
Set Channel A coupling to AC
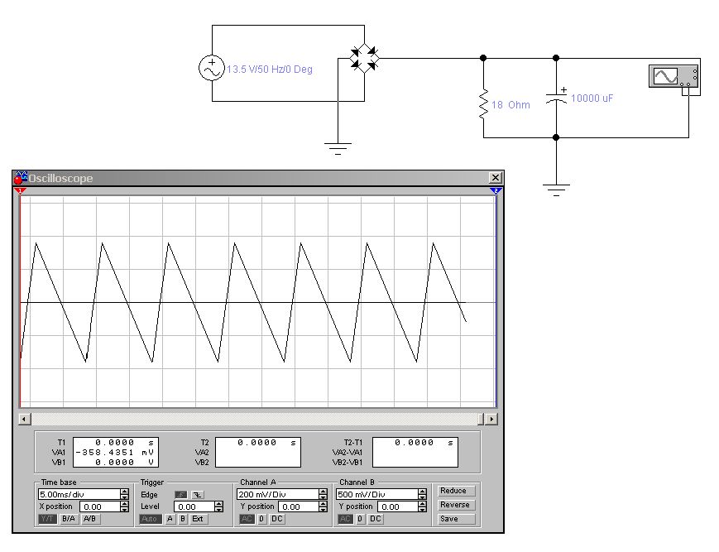(247, 519)
